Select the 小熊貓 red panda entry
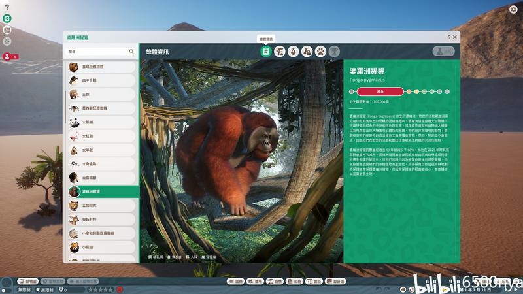The height and width of the screenshot is (294, 523). pyautogui.click(x=101, y=248)
